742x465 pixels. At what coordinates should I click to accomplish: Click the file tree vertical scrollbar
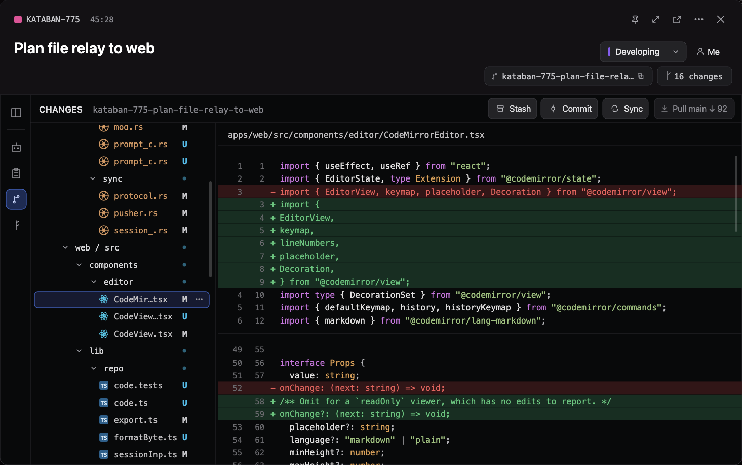pyautogui.click(x=210, y=229)
